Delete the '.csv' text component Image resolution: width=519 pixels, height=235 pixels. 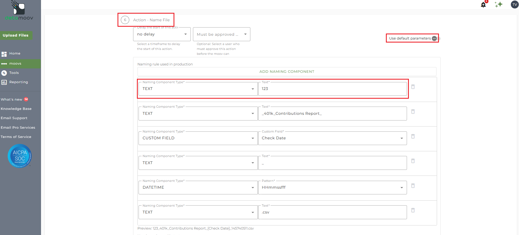[x=413, y=210]
